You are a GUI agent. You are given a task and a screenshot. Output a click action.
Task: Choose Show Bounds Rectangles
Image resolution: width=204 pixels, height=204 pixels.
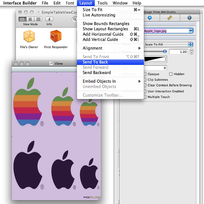pos(110,24)
